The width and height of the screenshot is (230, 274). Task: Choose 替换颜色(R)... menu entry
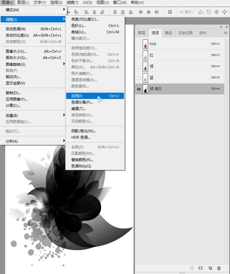[x=95, y=160]
